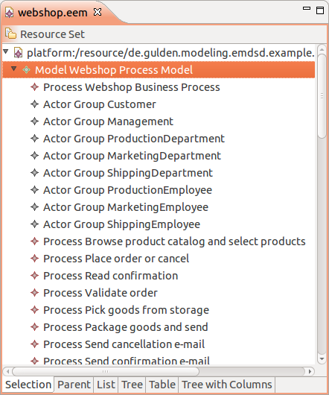Click icon beside Process Place order or cancel

34,259
